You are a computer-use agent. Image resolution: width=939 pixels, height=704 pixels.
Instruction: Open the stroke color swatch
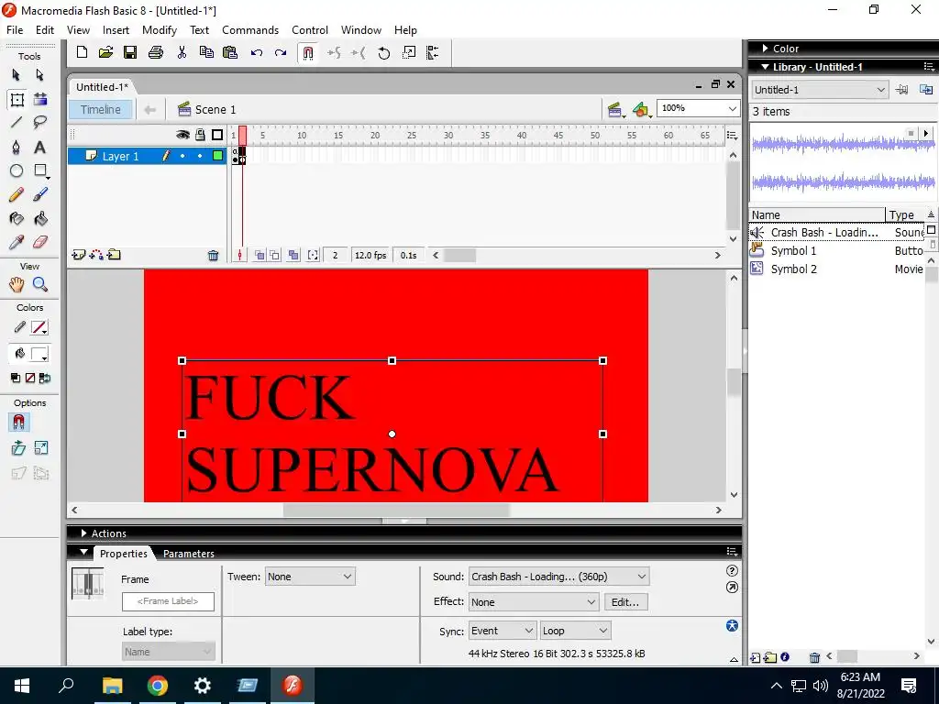pos(39,328)
